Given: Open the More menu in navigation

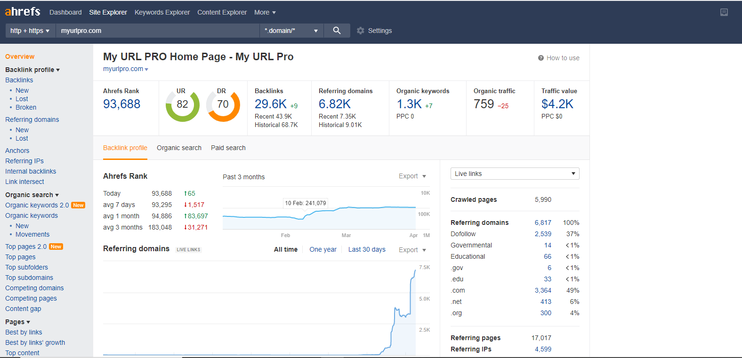Looking at the screenshot, I should (265, 12).
